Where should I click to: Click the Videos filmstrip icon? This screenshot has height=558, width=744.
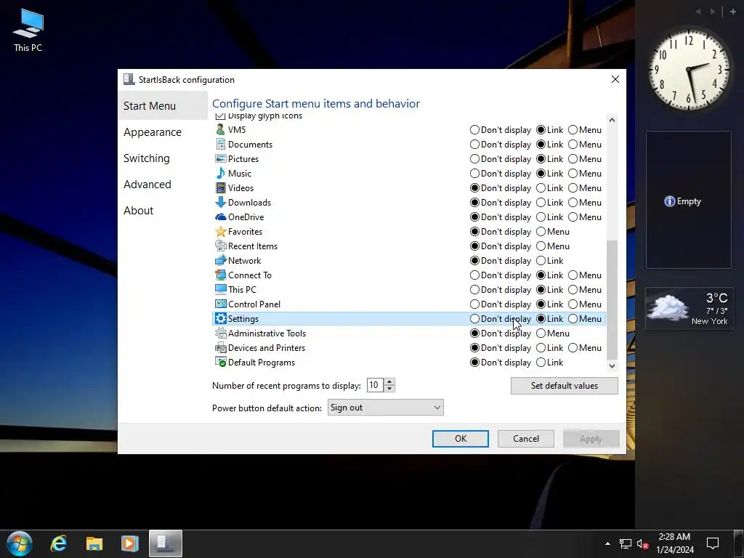pyautogui.click(x=220, y=188)
